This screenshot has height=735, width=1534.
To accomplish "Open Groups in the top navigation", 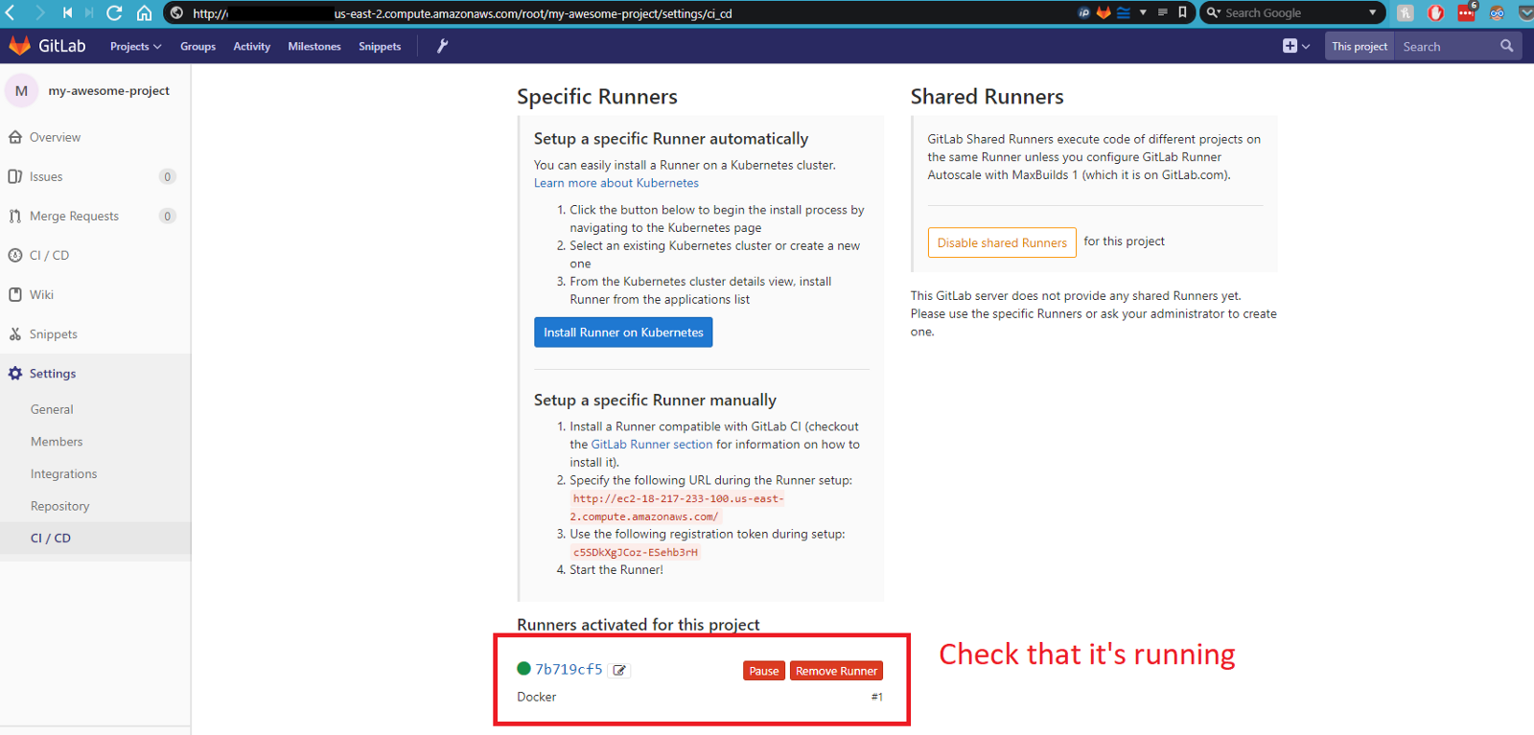I will pyautogui.click(x=198, y=46).
